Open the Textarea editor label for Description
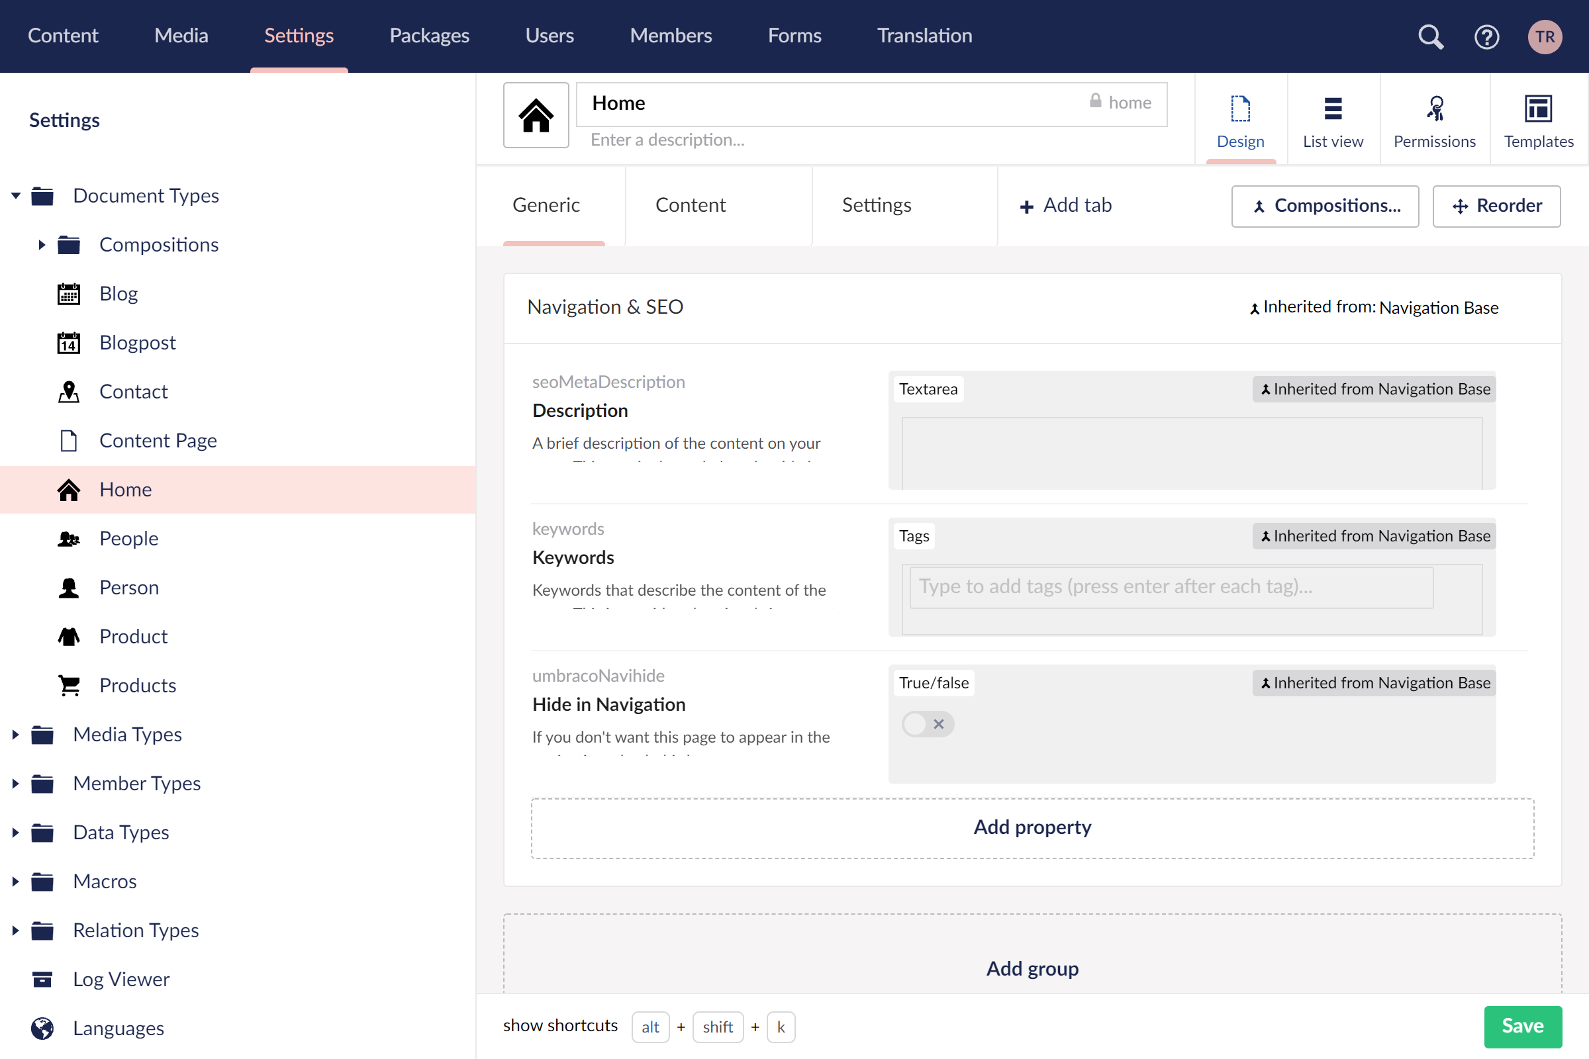 tap(928, 390)
